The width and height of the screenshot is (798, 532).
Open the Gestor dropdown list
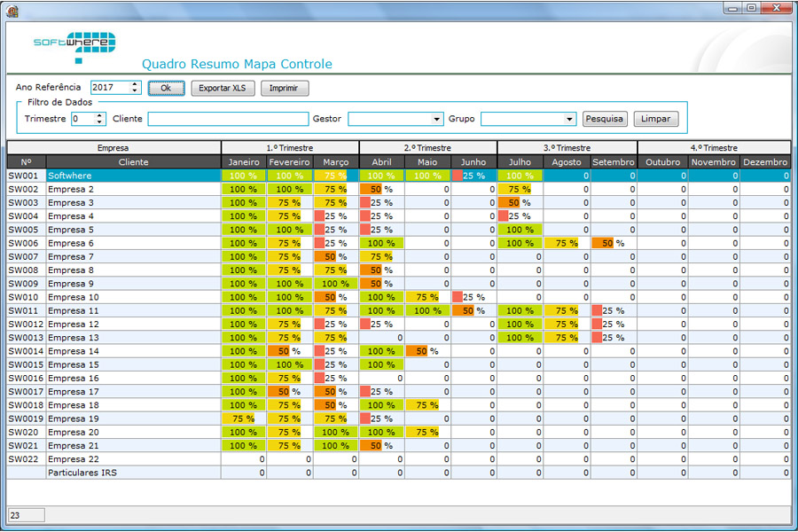[437, 119]
